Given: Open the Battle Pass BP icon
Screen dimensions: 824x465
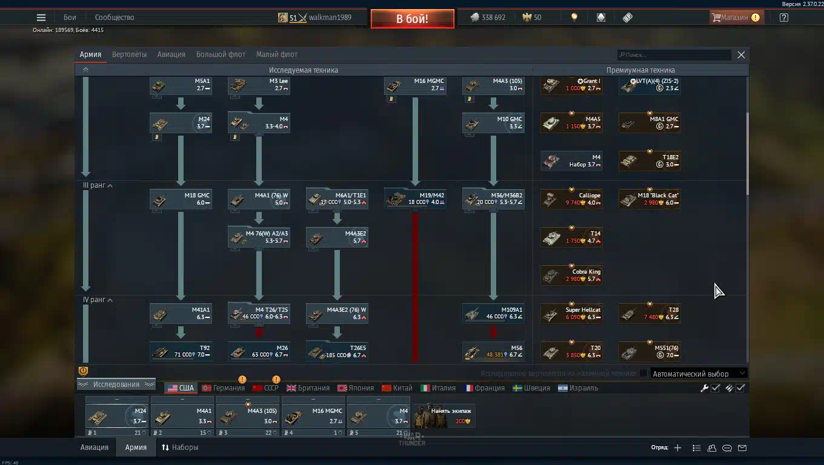Looking at the screenshot, I should pyautogui.click(x=628, y=18).
